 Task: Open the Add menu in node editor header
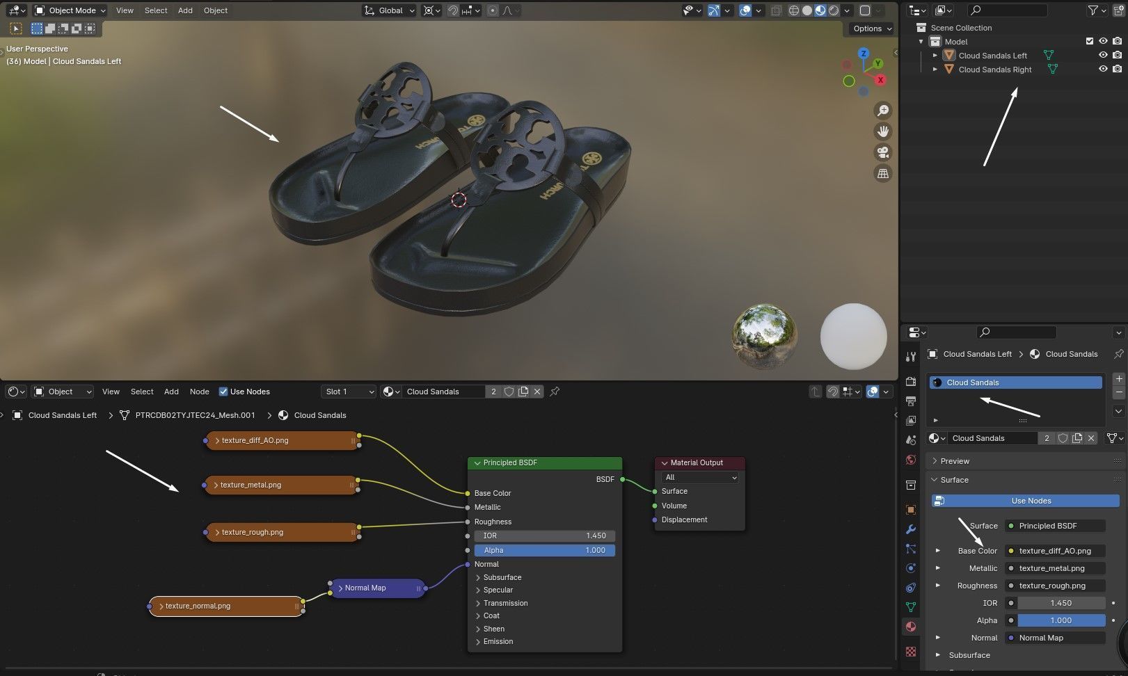click(171, 392)
